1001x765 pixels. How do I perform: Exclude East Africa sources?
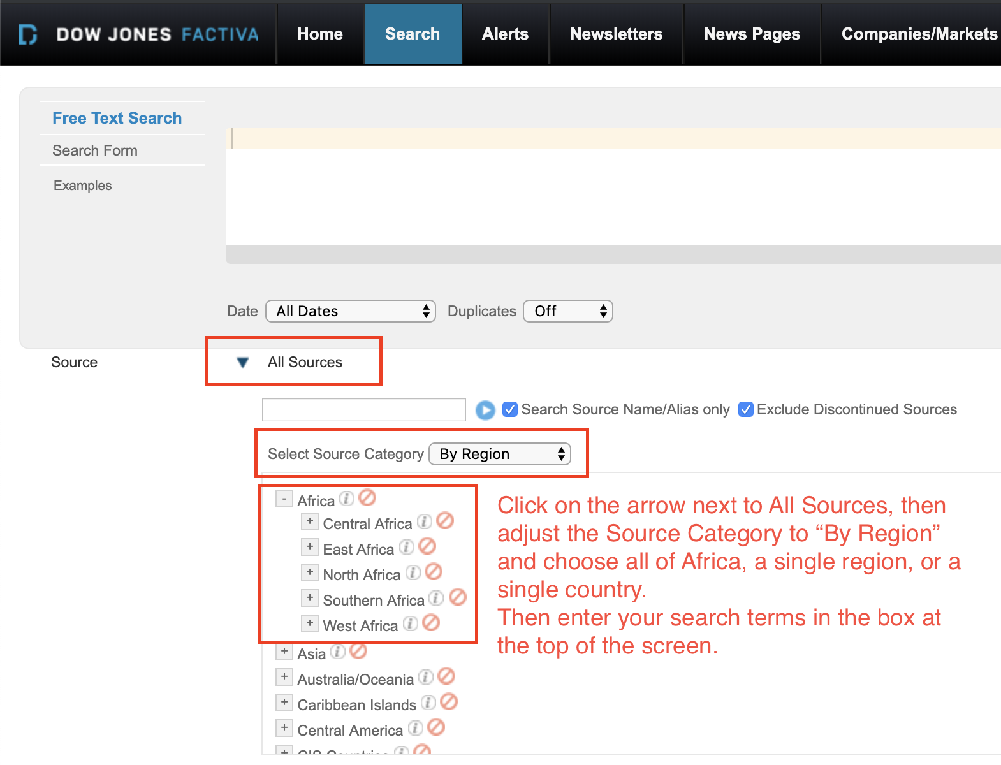(x=427, y=546)
